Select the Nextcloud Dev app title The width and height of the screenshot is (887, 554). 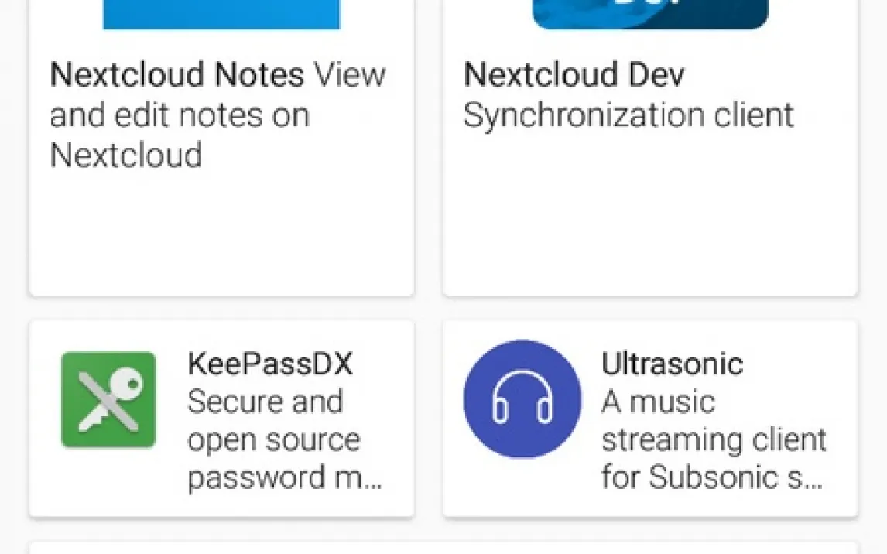click(x=574, y=75)
